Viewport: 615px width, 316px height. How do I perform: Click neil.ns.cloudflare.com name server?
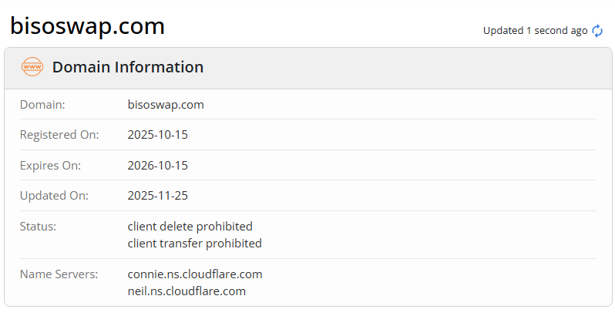point(187,291)
